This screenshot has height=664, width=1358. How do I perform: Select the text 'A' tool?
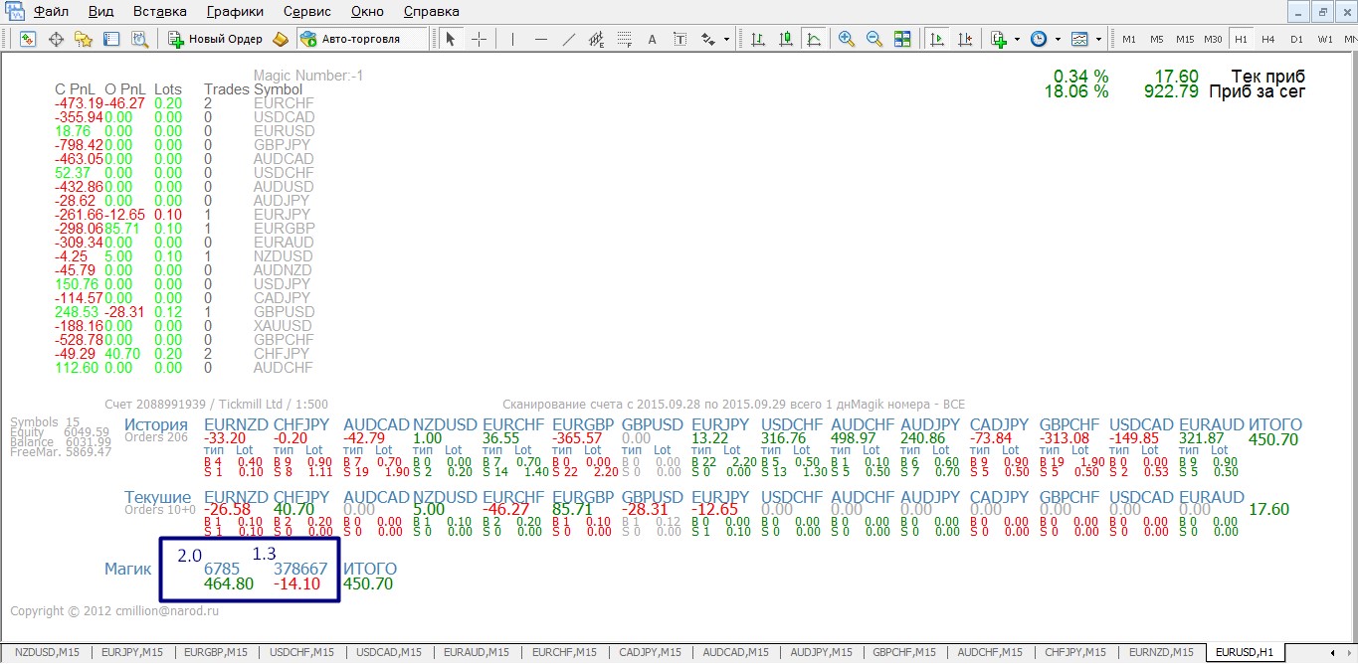[653, 39]
